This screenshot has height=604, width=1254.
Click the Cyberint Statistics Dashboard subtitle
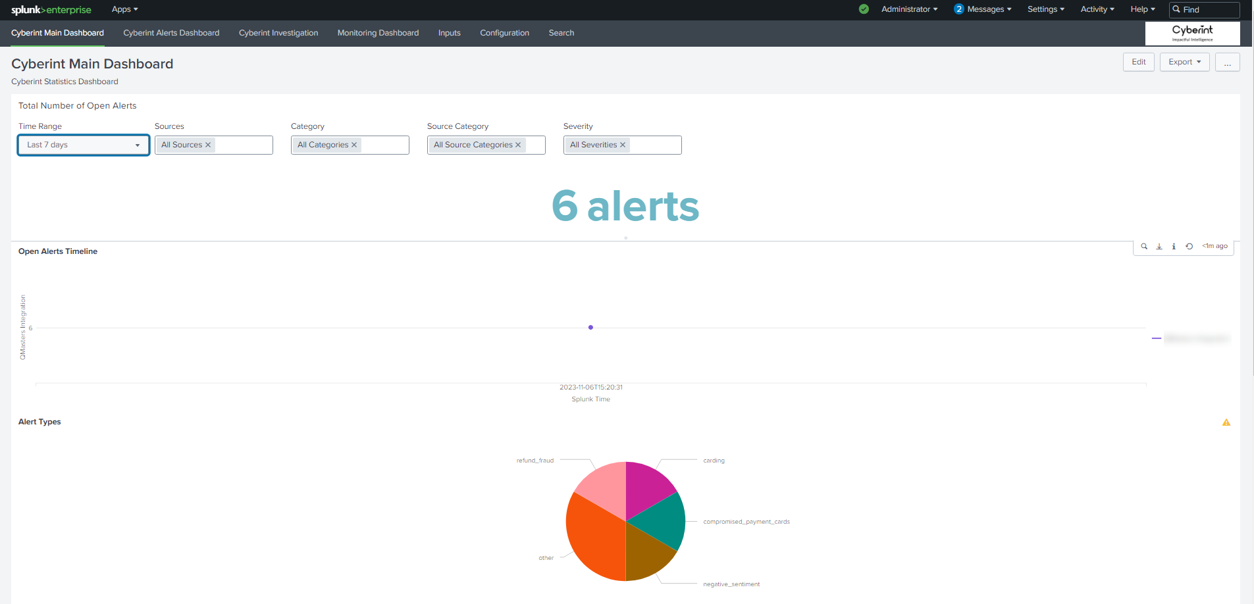pos(65,82)
